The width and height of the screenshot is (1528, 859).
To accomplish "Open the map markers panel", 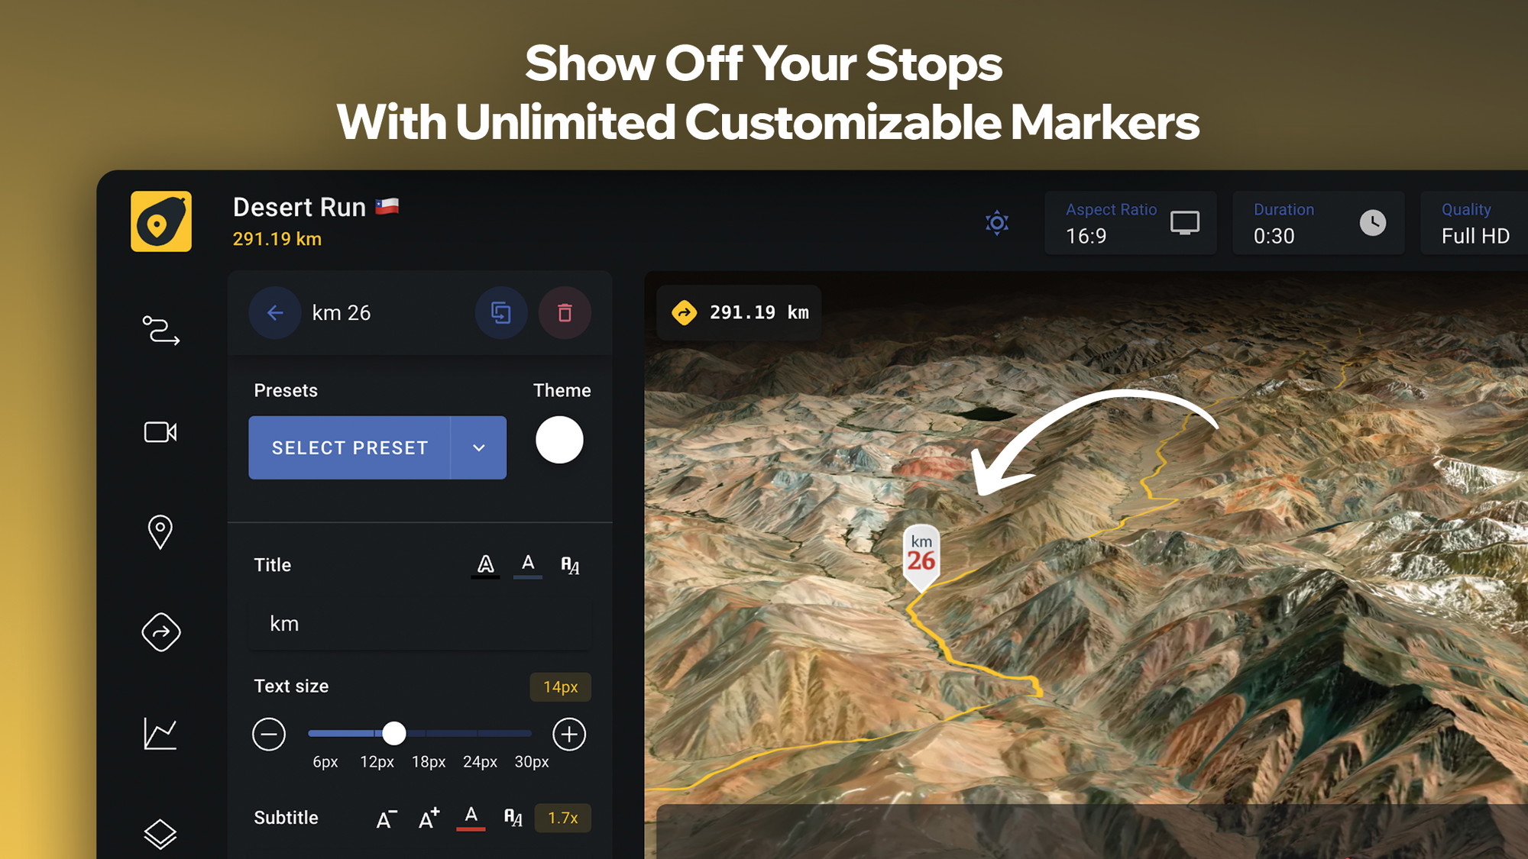I will point(160,532).
